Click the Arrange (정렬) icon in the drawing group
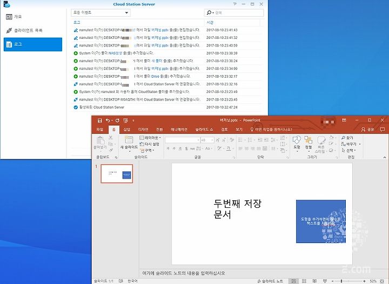Viewport: 389px width, 284px height. point(308,140)
